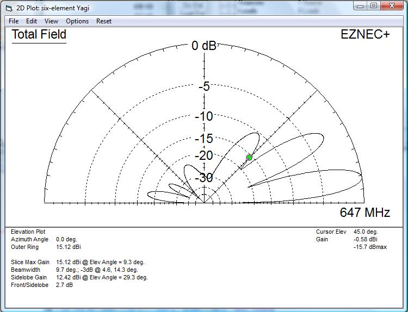Maximize the 2D Plot window
Screen dimensions: 408x312
coord(374,6)
